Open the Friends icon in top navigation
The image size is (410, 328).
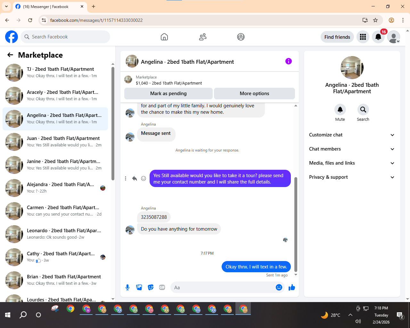click(x=203, y=37)
